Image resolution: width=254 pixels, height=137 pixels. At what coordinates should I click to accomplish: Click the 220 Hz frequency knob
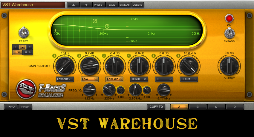(x=109, y=90)
